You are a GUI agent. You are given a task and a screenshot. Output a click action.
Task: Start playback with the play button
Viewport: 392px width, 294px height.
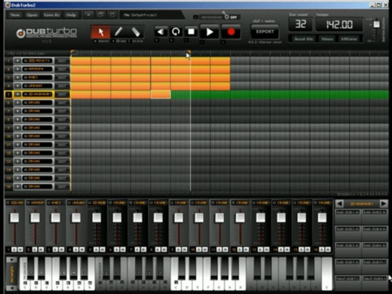(209, 32)
